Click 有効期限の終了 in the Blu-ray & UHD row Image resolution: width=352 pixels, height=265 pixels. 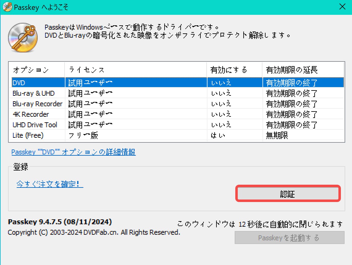[291, 93]
